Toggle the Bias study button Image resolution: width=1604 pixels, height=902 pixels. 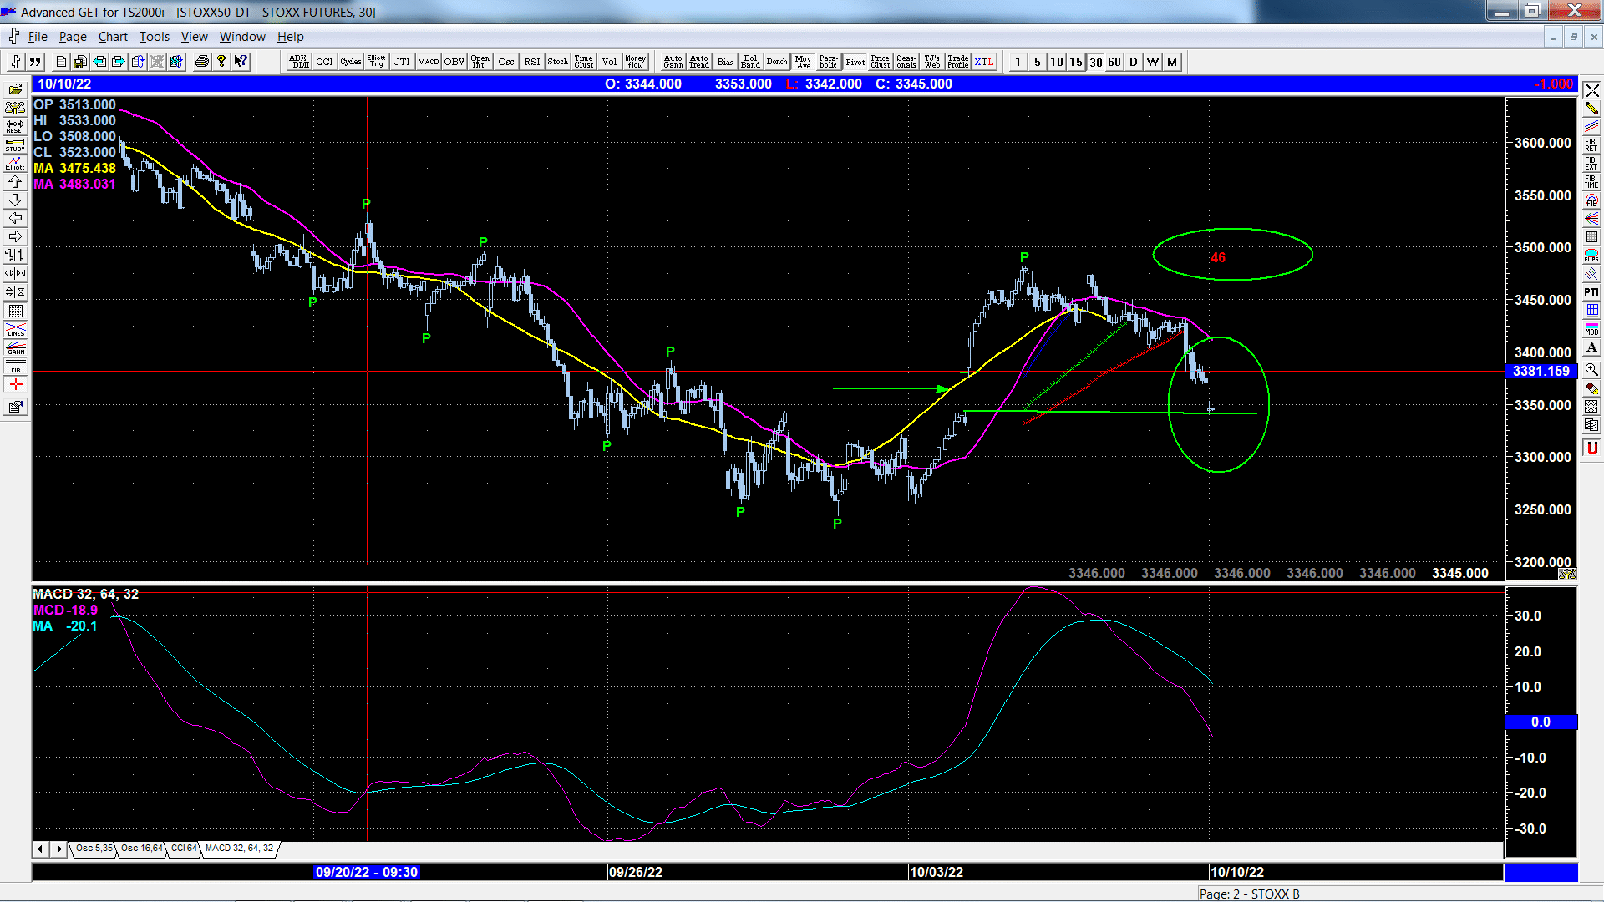click(x=724, y=62)
